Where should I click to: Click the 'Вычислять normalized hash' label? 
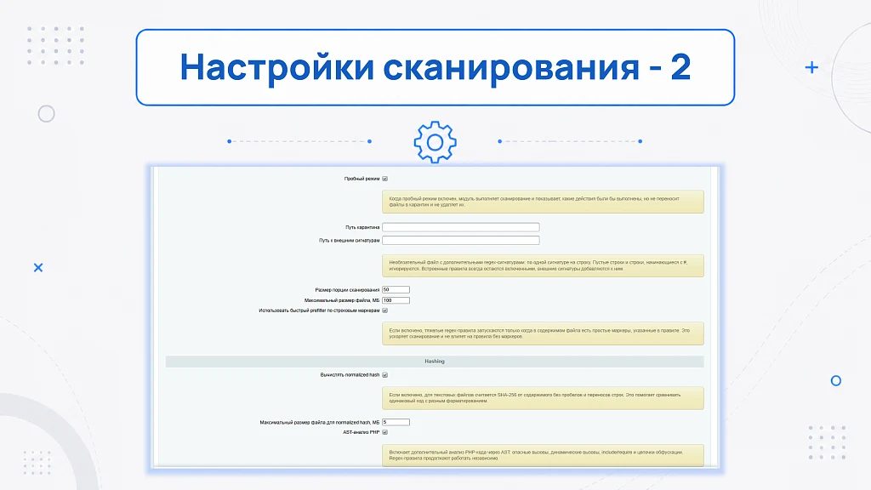click(x=350, y=375)
